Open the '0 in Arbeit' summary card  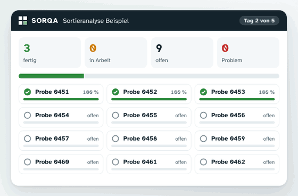tap(116, 53)
